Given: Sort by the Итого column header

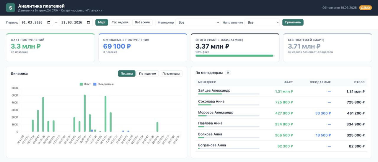Looking at the screenshot, I should pos(359,82).
